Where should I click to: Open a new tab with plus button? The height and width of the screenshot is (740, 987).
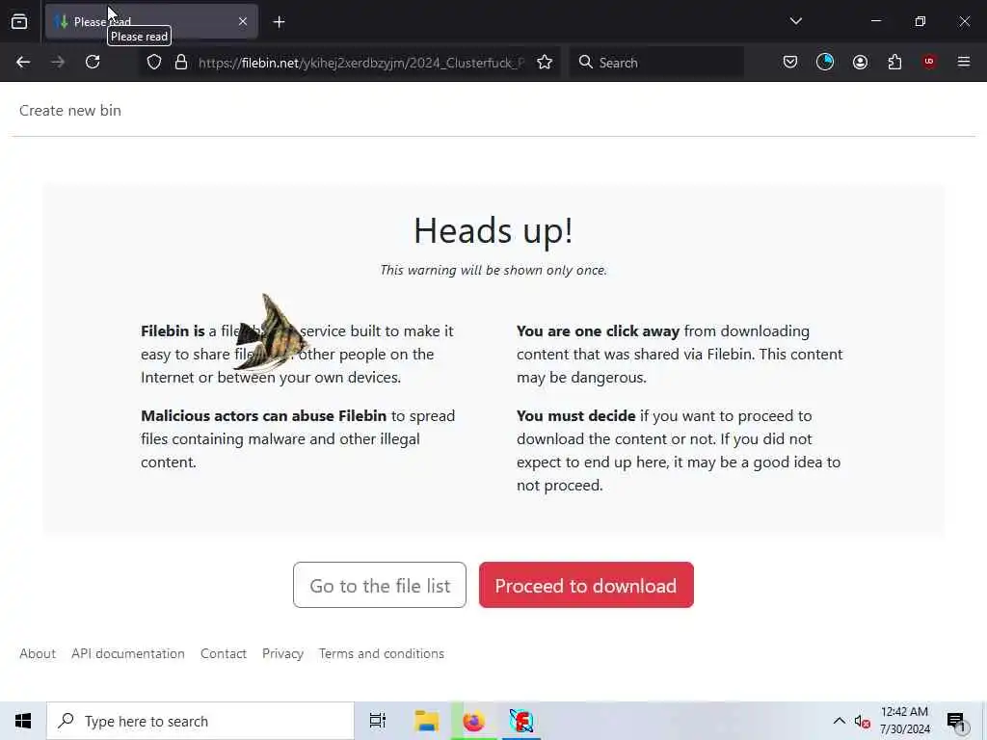click(279, 22)
